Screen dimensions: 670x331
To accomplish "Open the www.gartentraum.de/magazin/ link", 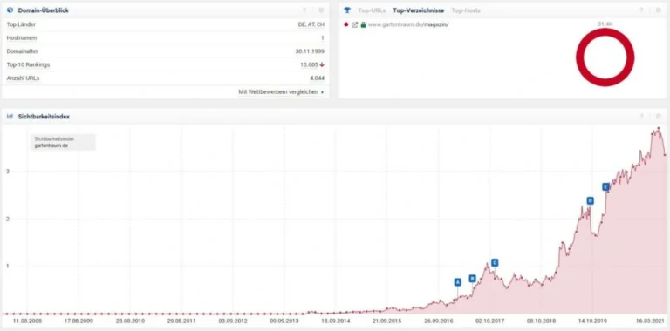I will click(x=408, y=24).
